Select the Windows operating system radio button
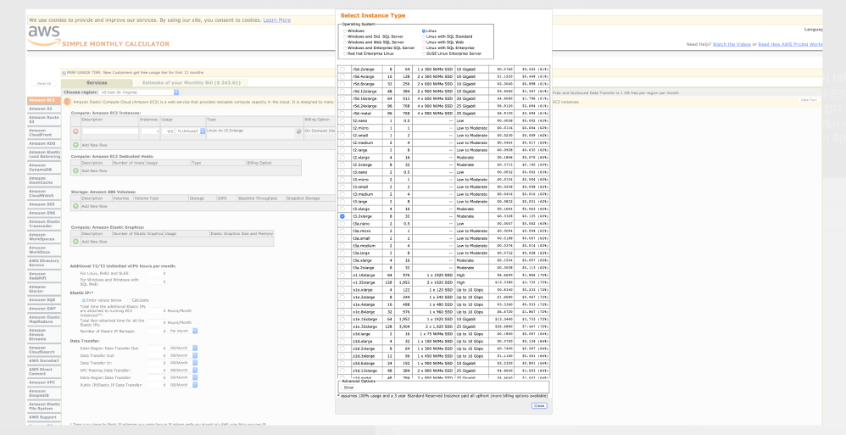Viewport: 846px width, 435px height. [345, 31]
